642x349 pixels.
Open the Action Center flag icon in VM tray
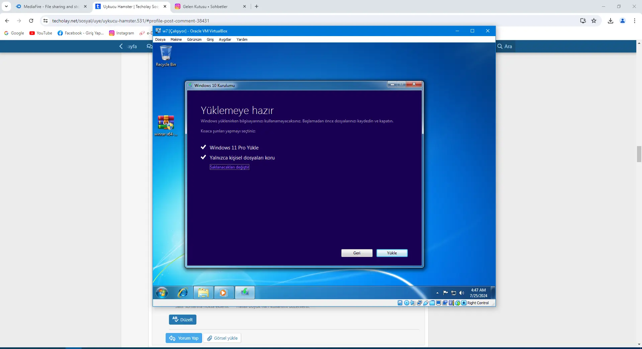pyautogui.click(x=446, y=293)
